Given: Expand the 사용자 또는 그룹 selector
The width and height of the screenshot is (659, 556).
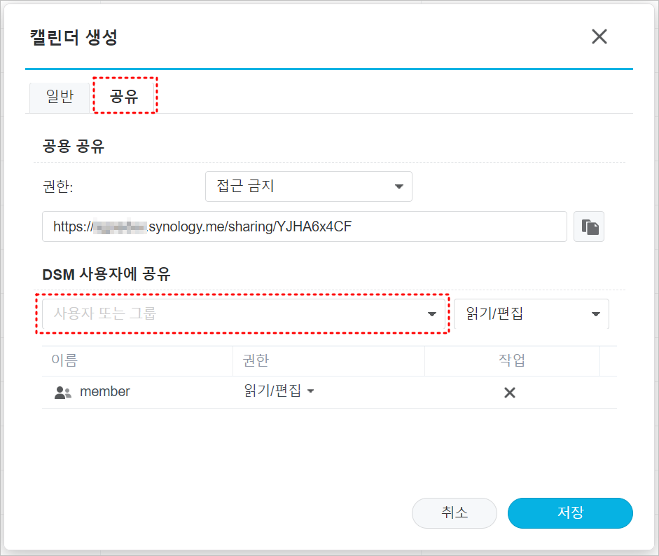Looking at the screenshot, I should (432, 314).
